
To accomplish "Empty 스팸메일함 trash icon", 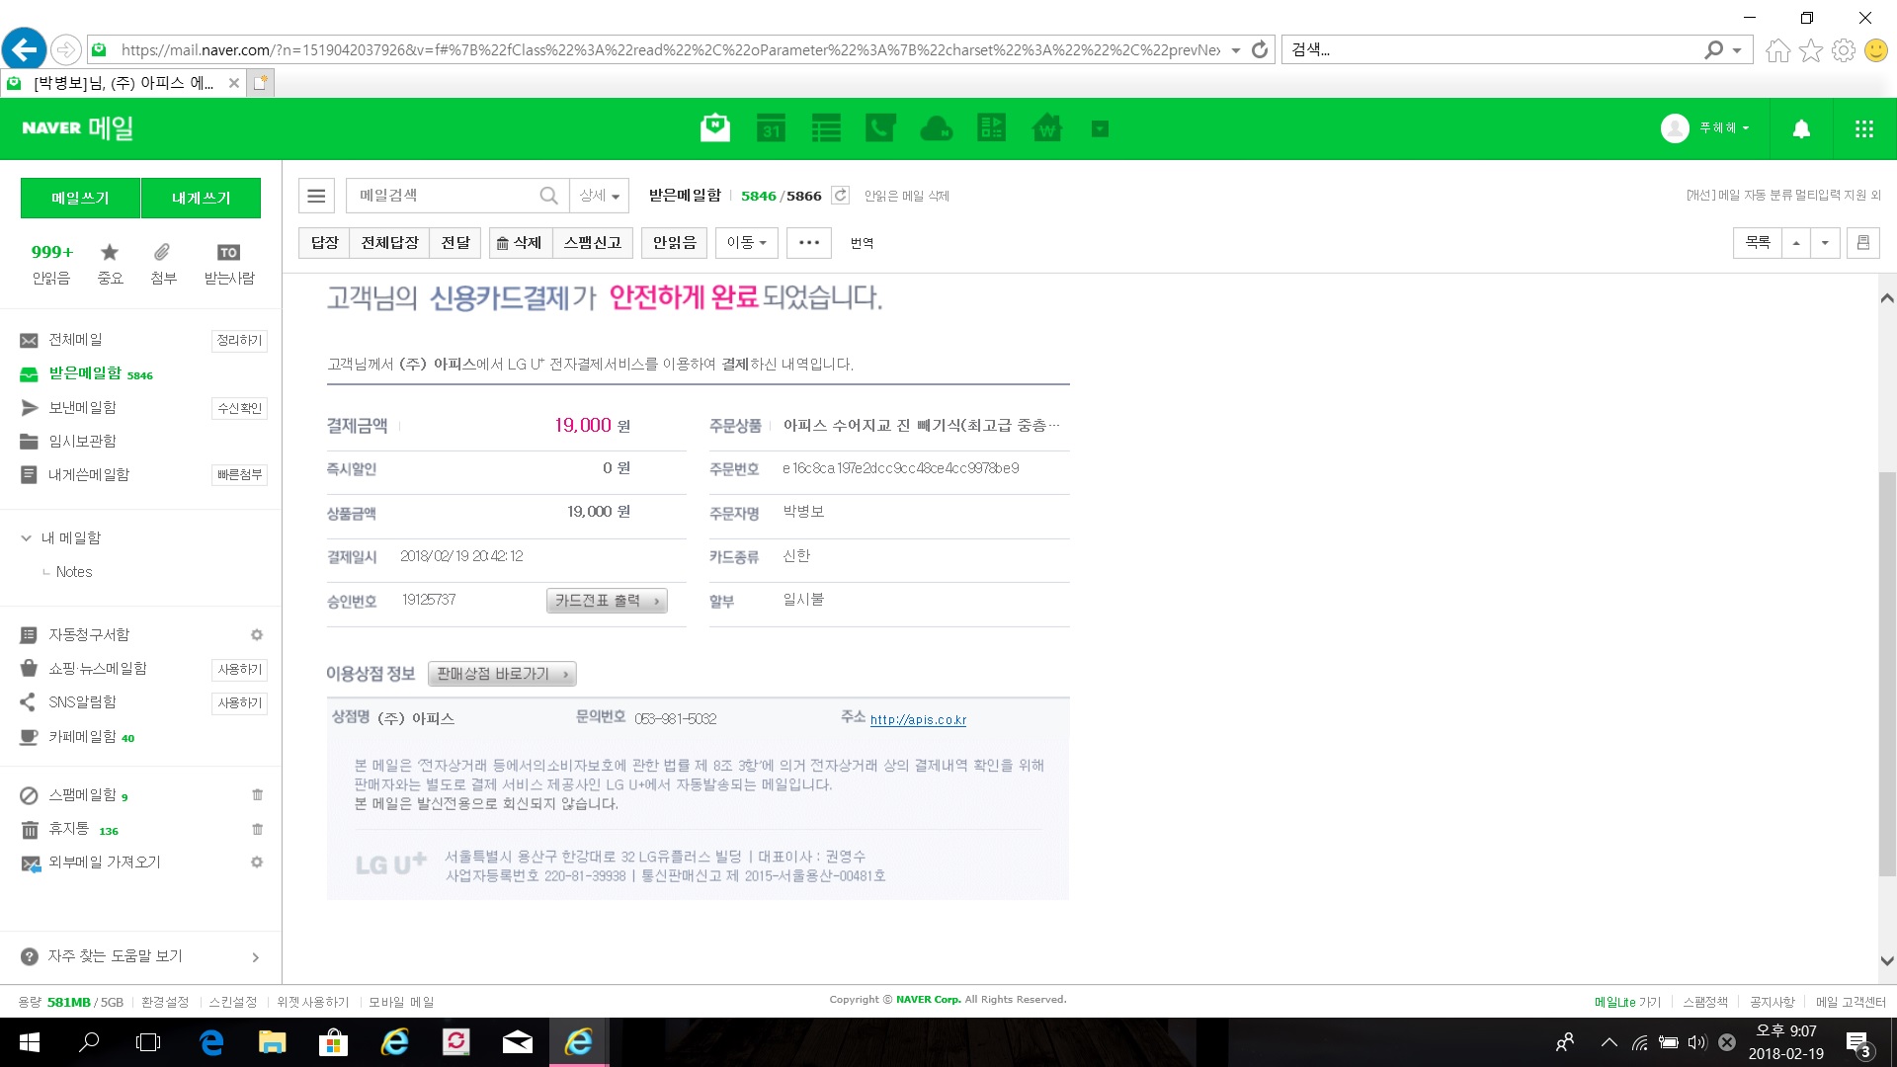I will point(257,795).
